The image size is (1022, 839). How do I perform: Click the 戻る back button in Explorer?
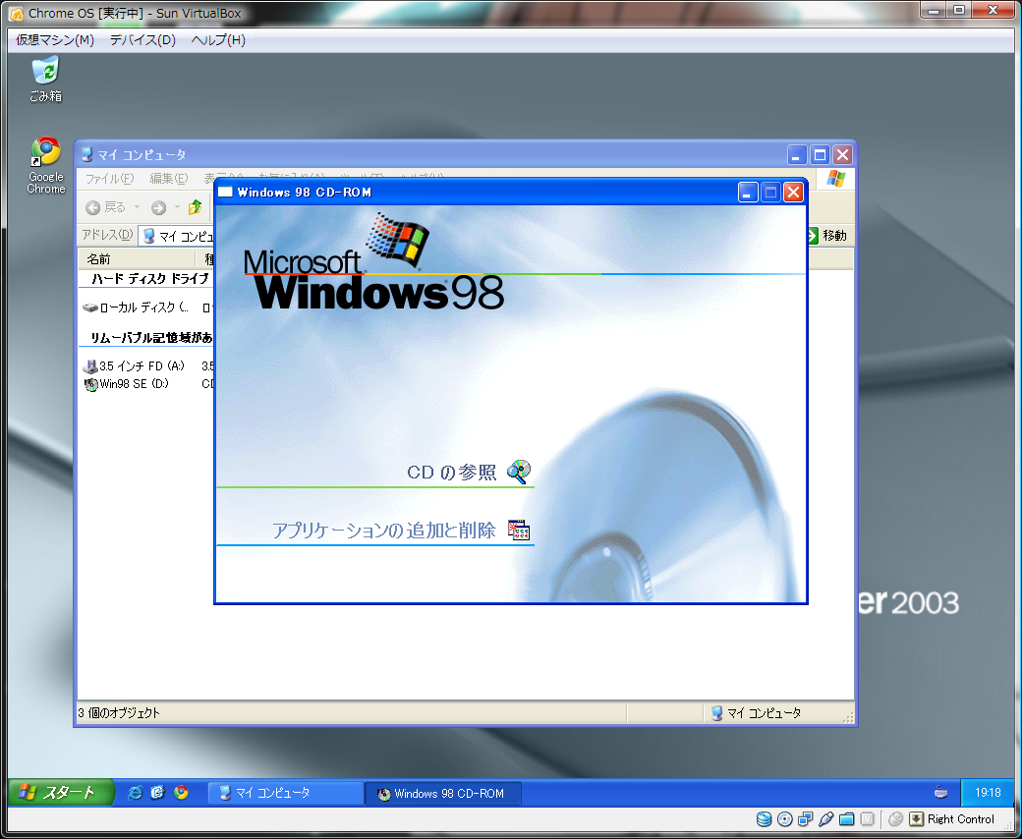(106, 207)
